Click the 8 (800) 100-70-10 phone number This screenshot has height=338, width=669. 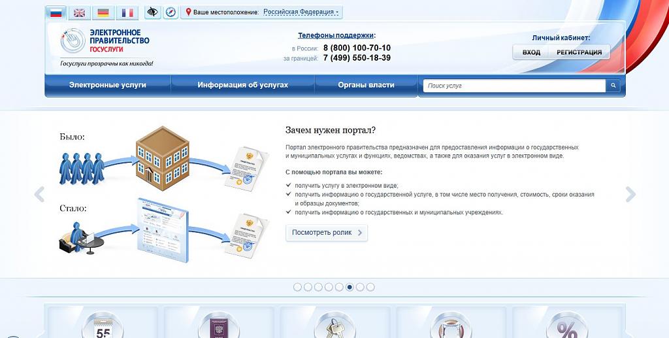[x=357, y=48]
